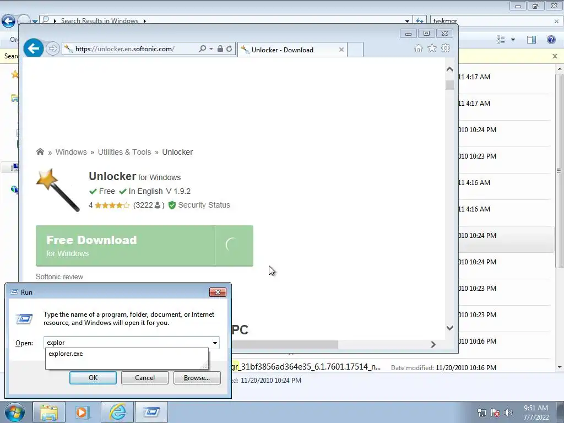Viewport: 564px width, 423px height.
Task: Open the Windows breadcrumb link
Action: [x=71, y=152]
